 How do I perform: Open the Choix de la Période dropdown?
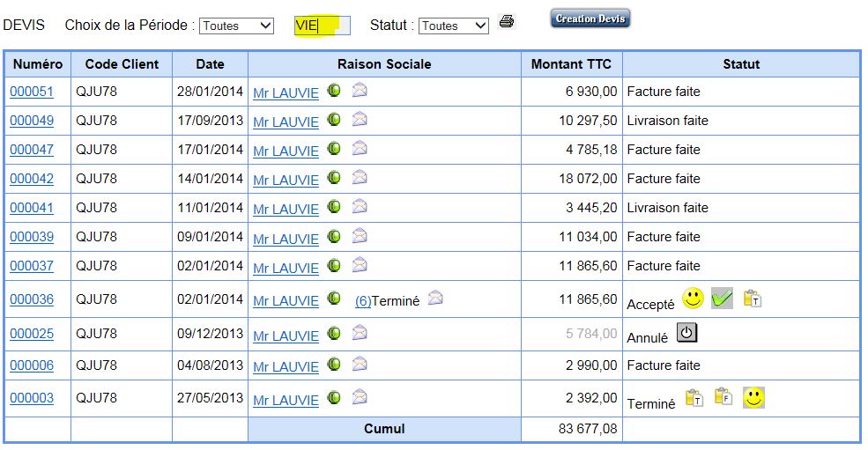(236, 26)
